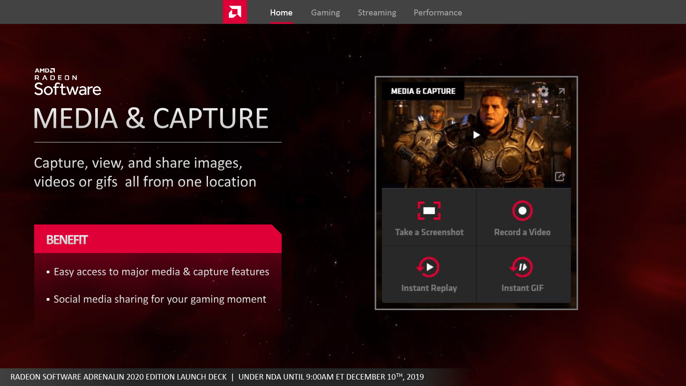Screen dimensions: 686x386
Task: Open the Home tab
Action: (281, 13)
